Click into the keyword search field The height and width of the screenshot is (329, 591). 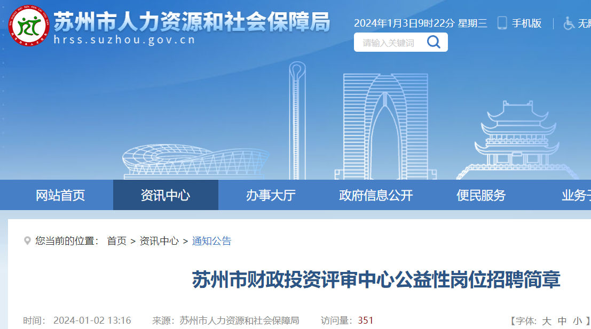tap(389, 42)
